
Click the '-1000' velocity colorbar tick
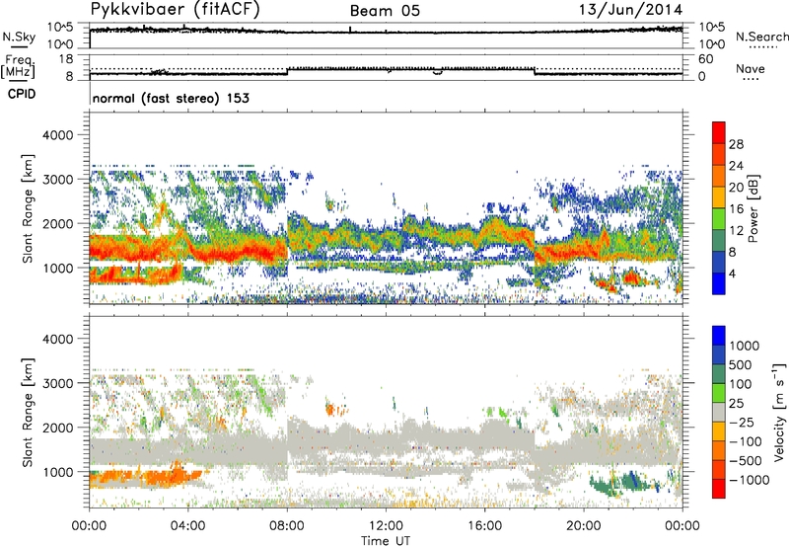click(749, 480)
